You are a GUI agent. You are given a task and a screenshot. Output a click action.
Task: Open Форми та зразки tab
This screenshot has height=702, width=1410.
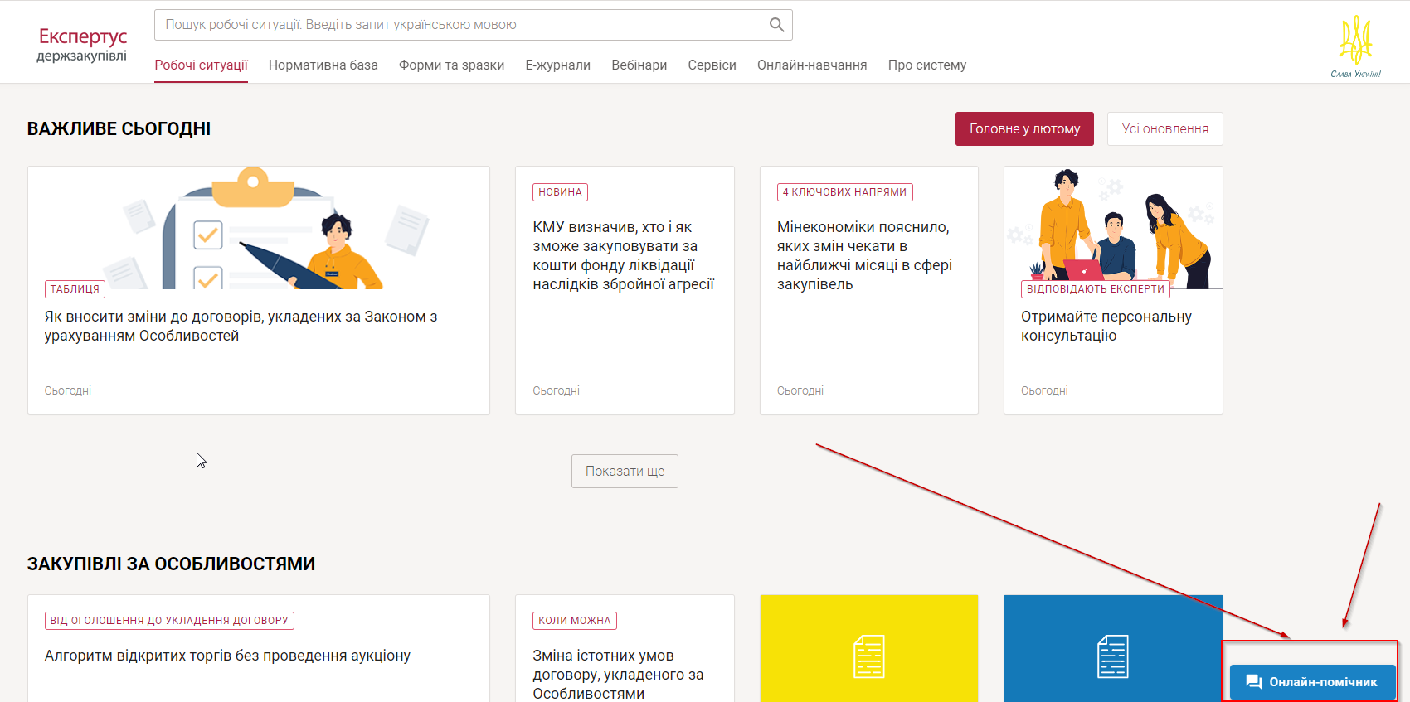point(451,65)
